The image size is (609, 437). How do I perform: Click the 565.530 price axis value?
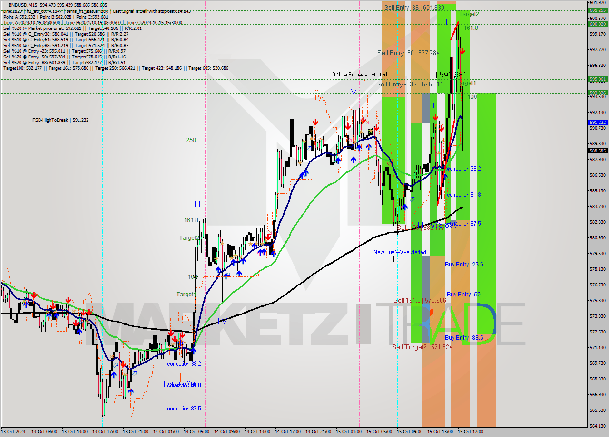(598, 410)
